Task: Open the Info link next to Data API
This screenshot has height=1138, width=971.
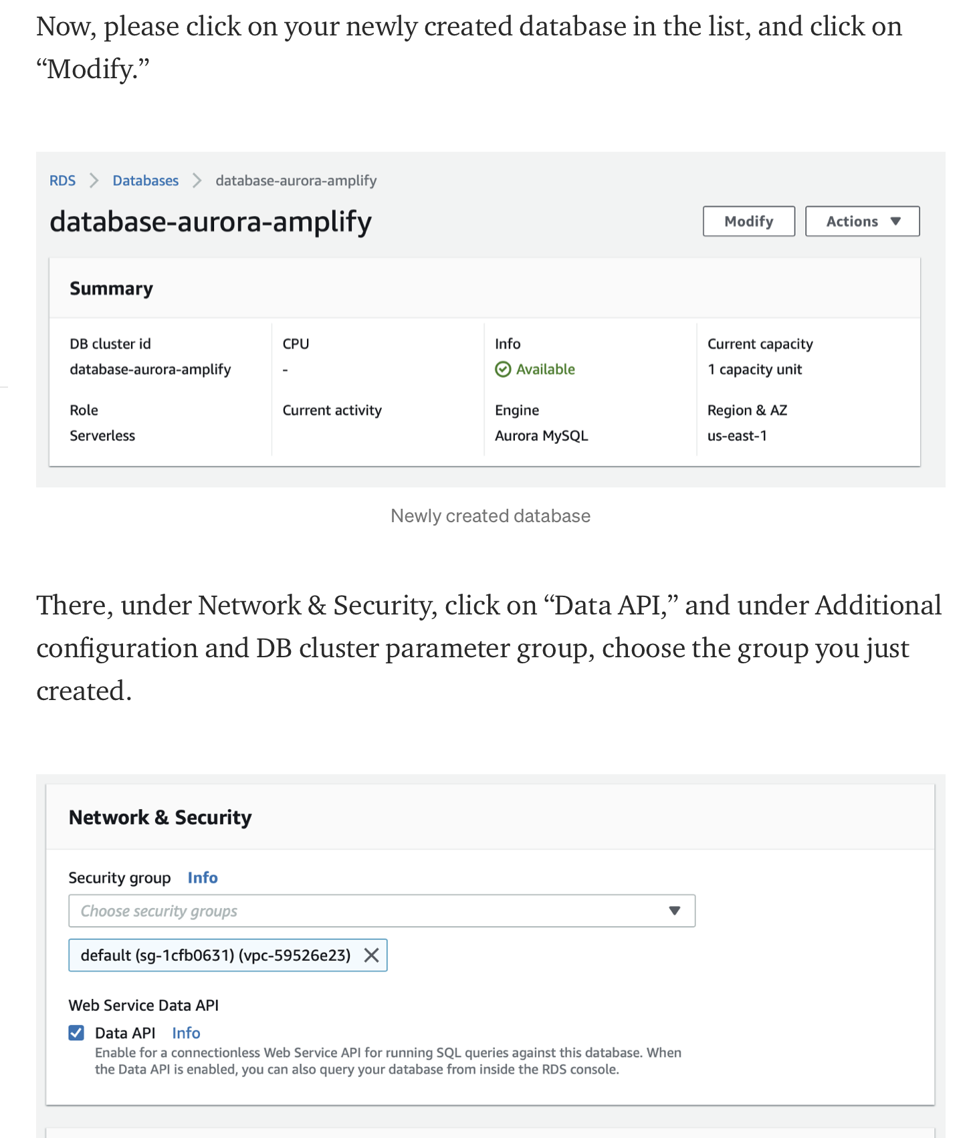Action: coord(186,1033)
